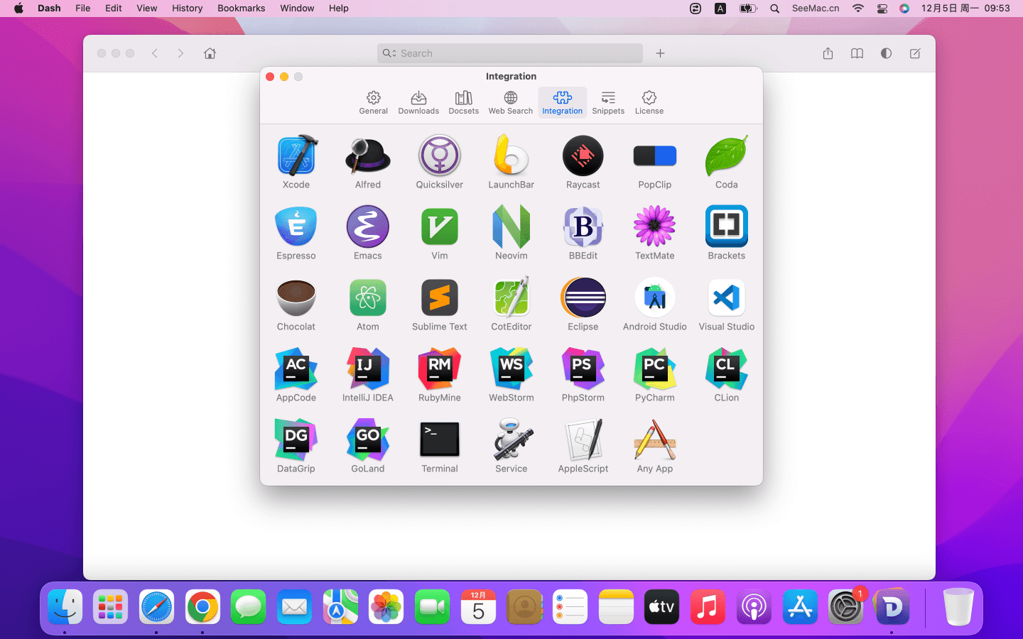Image resolution: width=1023 pixels, height=639 pixels.
Task: Open the Bookmarks menu
Action: point(241,9)
